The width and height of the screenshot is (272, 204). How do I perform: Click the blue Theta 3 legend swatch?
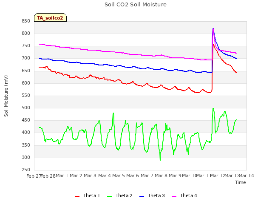point(142,196)
